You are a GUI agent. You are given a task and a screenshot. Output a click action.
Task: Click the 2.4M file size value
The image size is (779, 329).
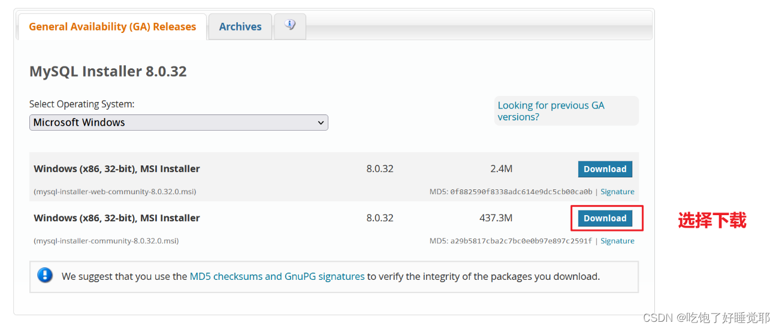(501, 169)
